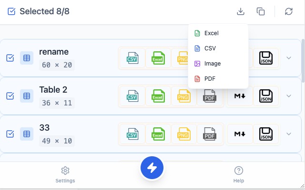305x190 pixels.
Task: Choose Image from the download menu
Action: [212, 64]
